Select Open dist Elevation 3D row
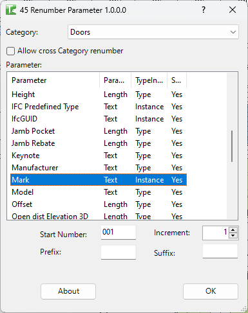Image resolution: width=248 pixels, height=313 pixels. tap(99, 216)
